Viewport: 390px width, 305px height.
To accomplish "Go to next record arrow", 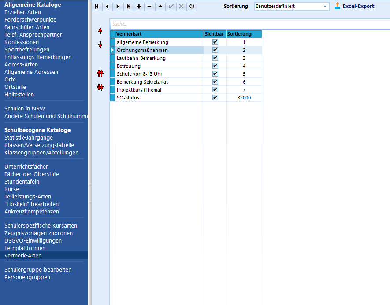I will (x=118, y=7).
